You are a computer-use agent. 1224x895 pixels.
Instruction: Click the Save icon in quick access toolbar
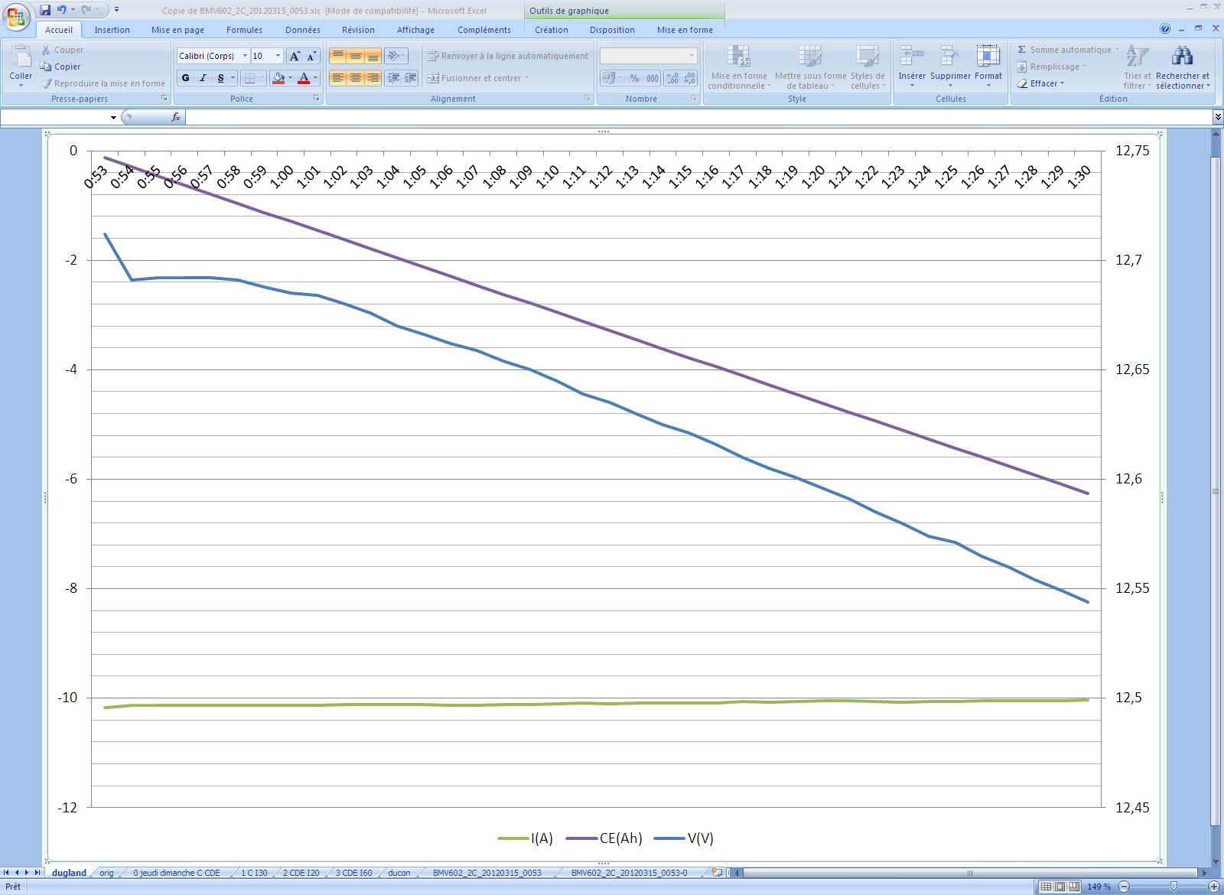click(x=45, y=10)
